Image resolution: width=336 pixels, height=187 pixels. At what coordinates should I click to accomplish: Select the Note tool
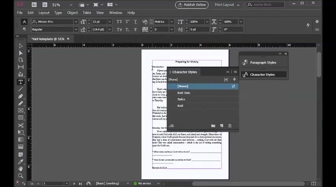21,154
